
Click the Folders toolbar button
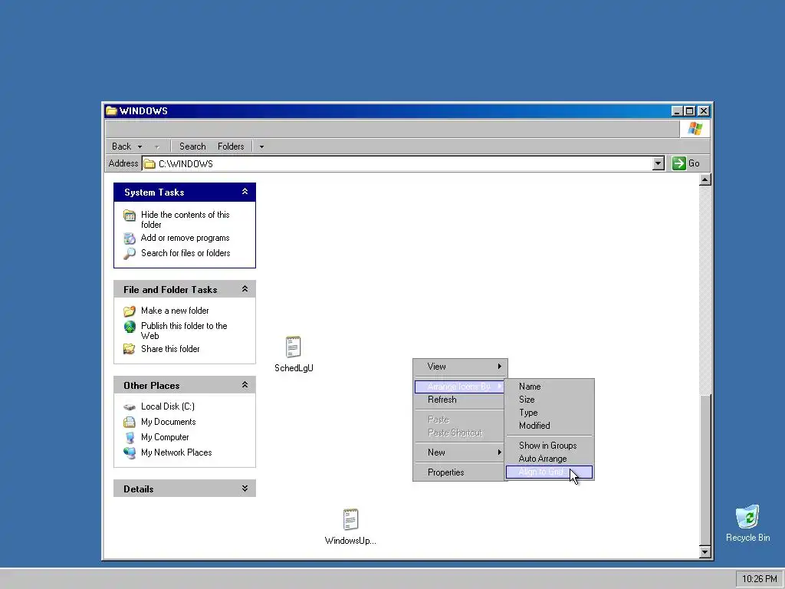tap(231, 146)
